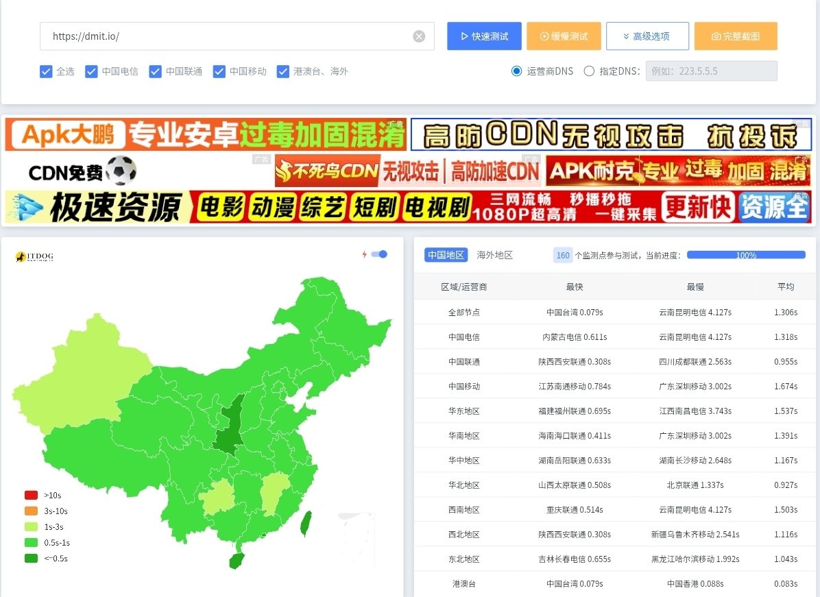Uncheck the 中国电信 checkbox

click(91, 71)
